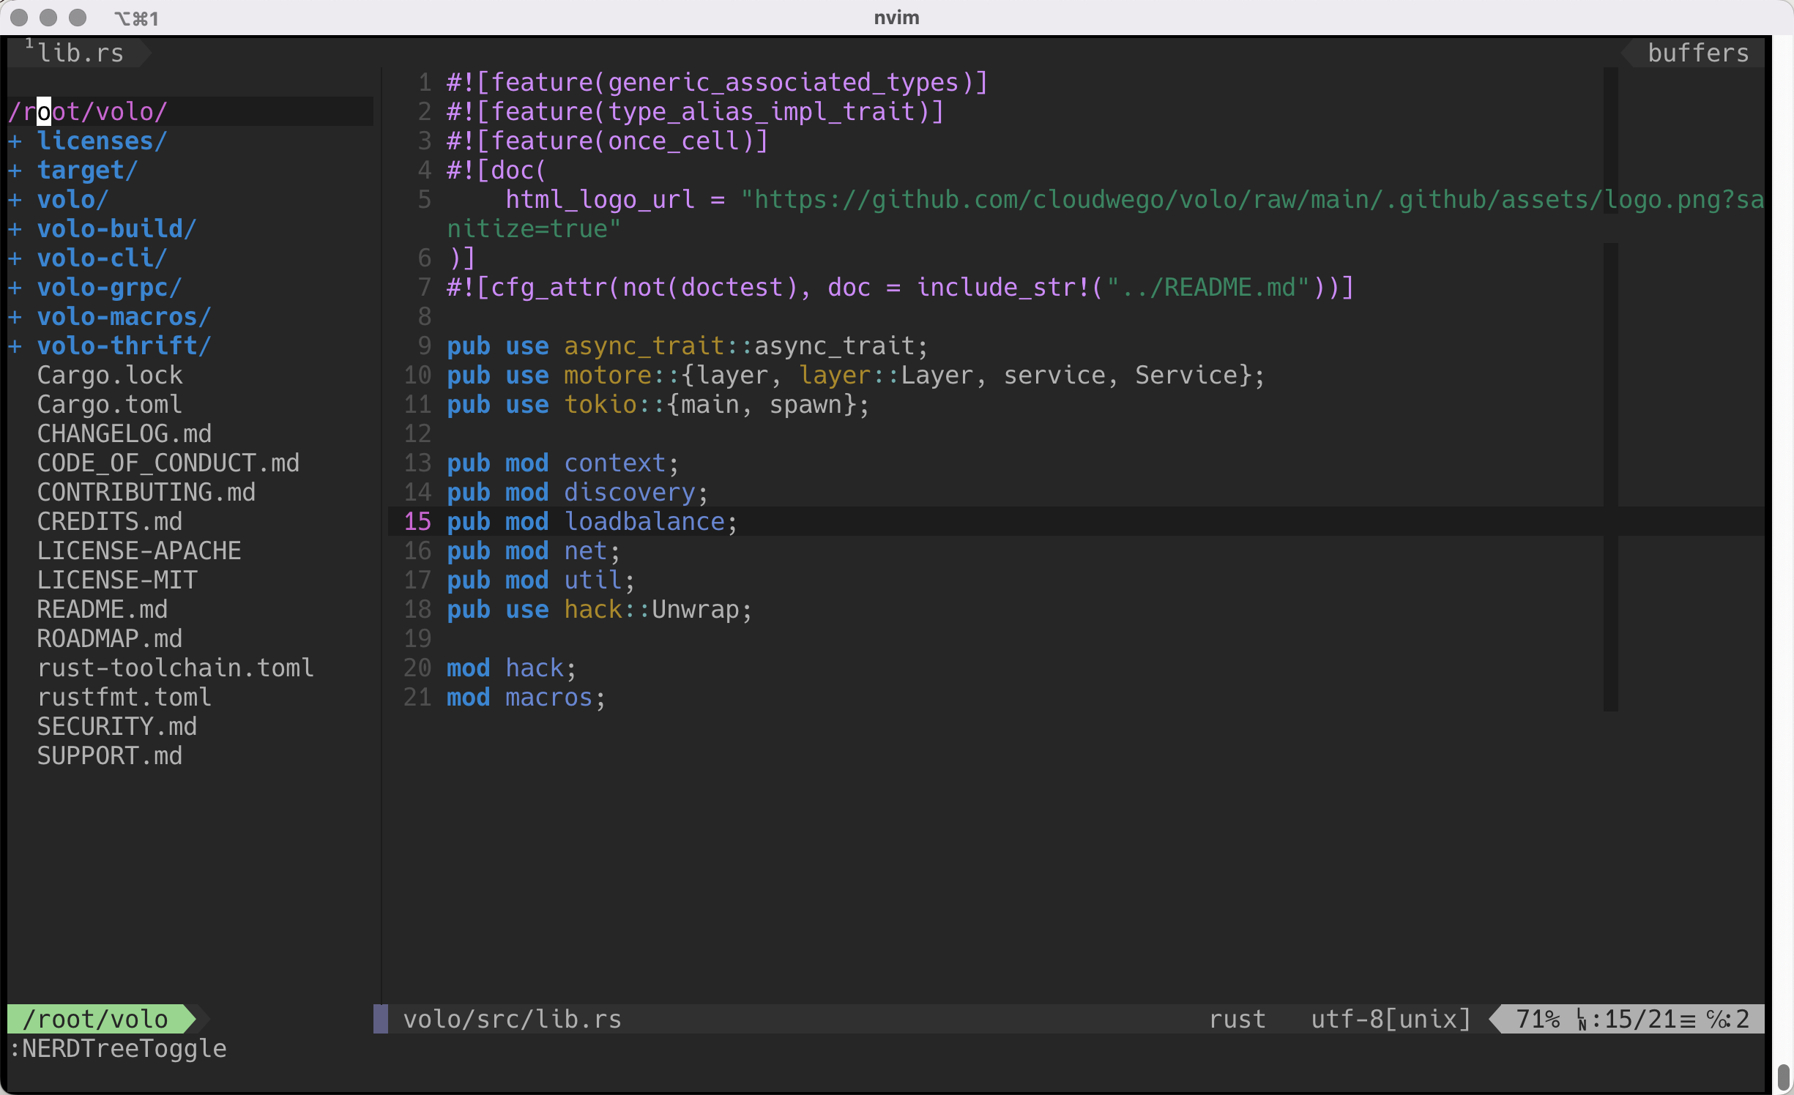The width and height of the screenshot is (1794, 1095).
Task: Click the ⌥⌘1 tab shortcut indicator
Action: tap(136, 18)
